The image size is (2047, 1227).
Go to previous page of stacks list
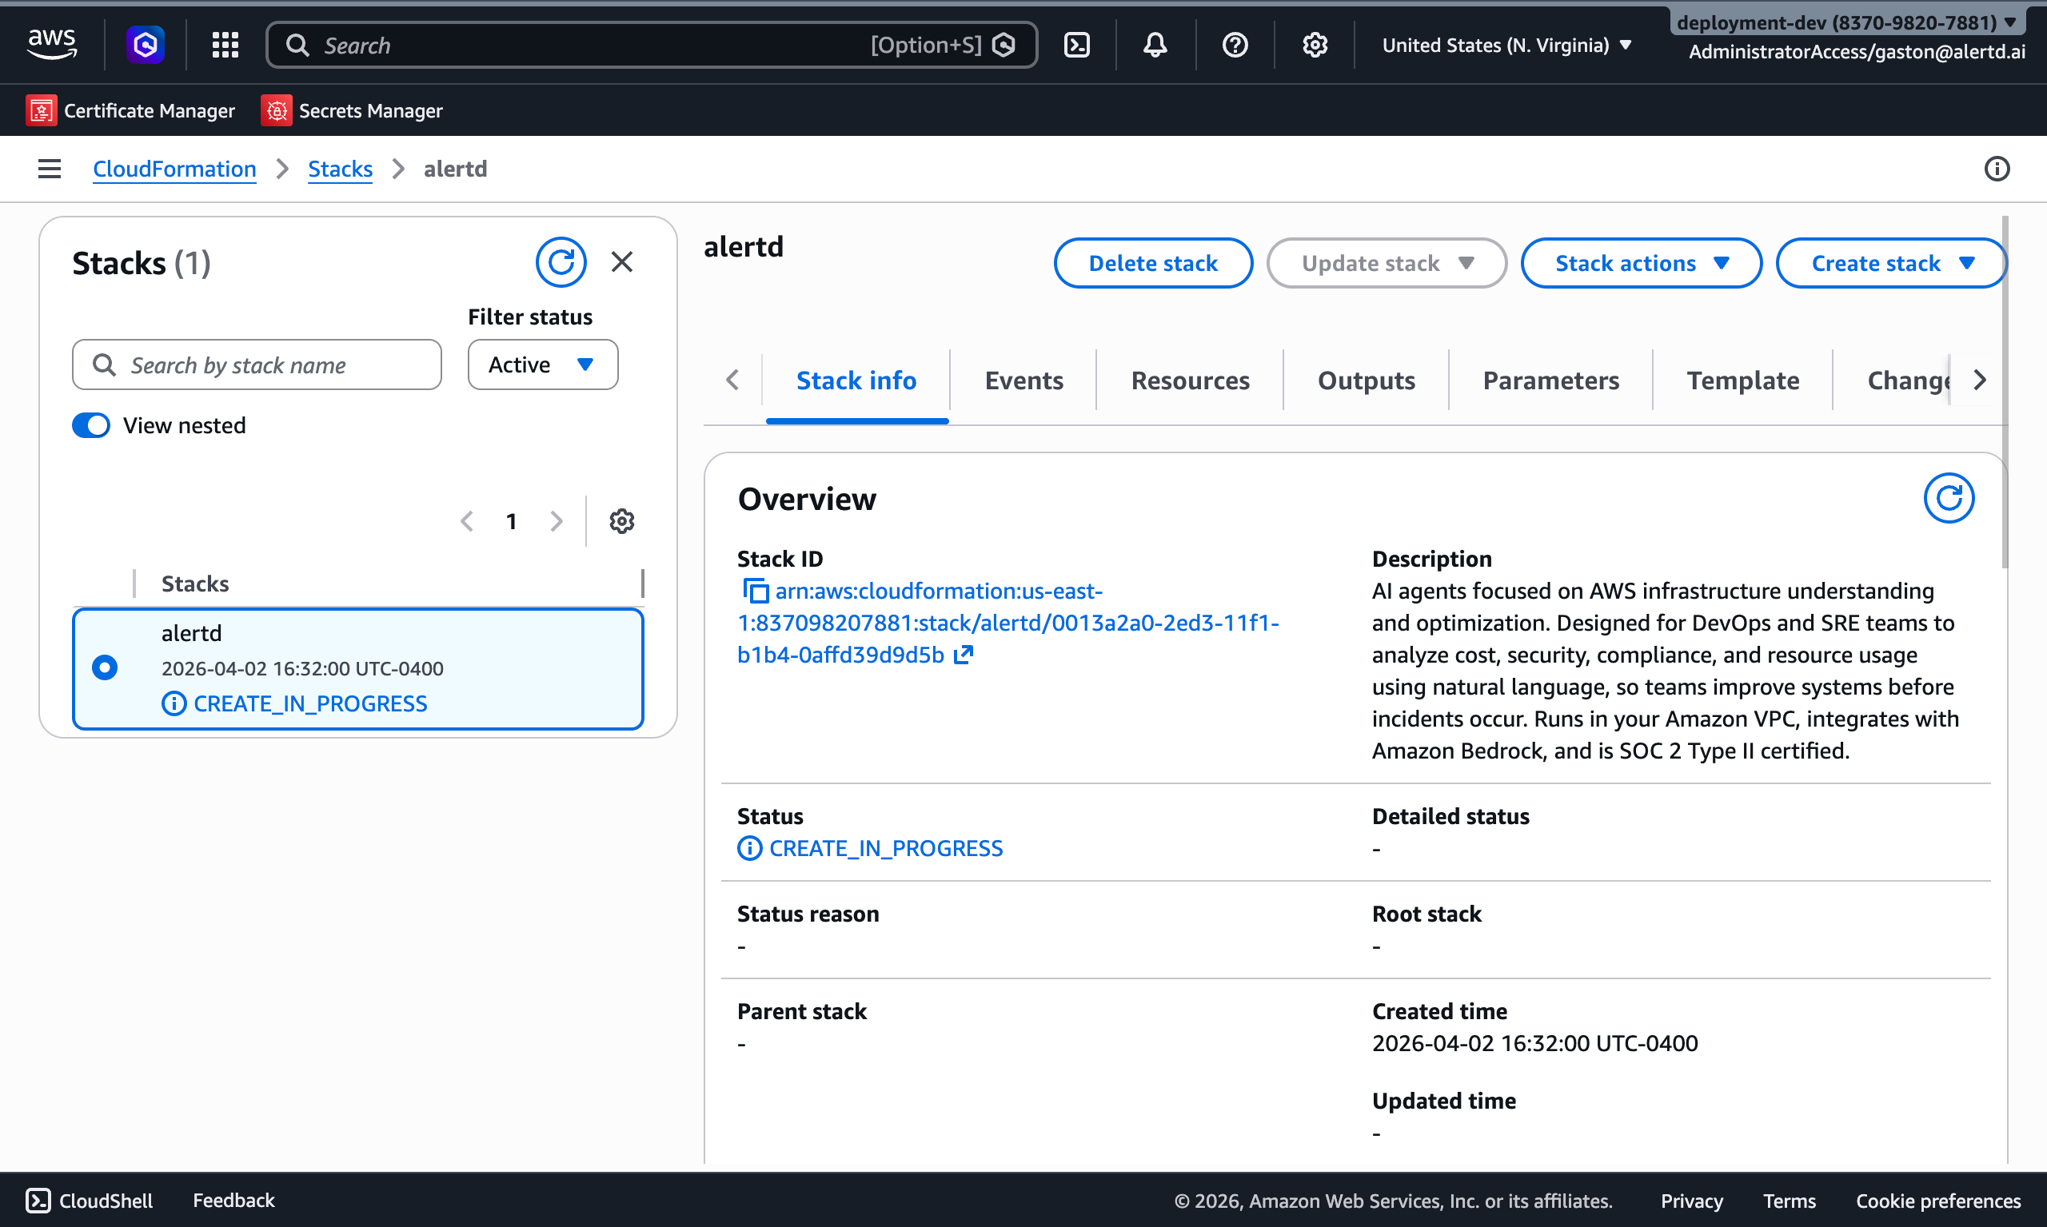466,521
